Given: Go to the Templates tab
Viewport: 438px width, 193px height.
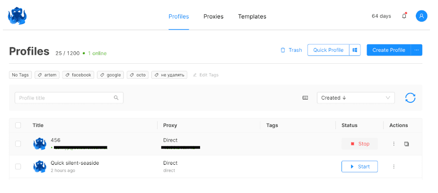Looking at the screenshot, I should 252,17.
